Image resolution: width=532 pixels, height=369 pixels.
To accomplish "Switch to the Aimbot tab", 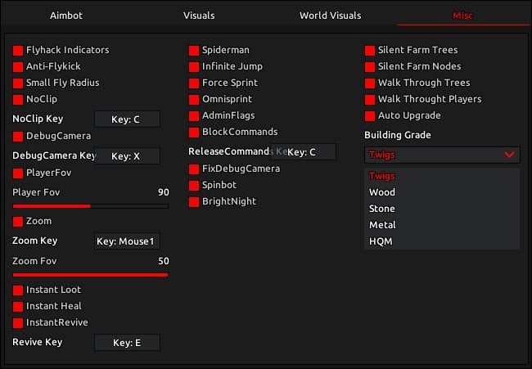I will 66,16.
